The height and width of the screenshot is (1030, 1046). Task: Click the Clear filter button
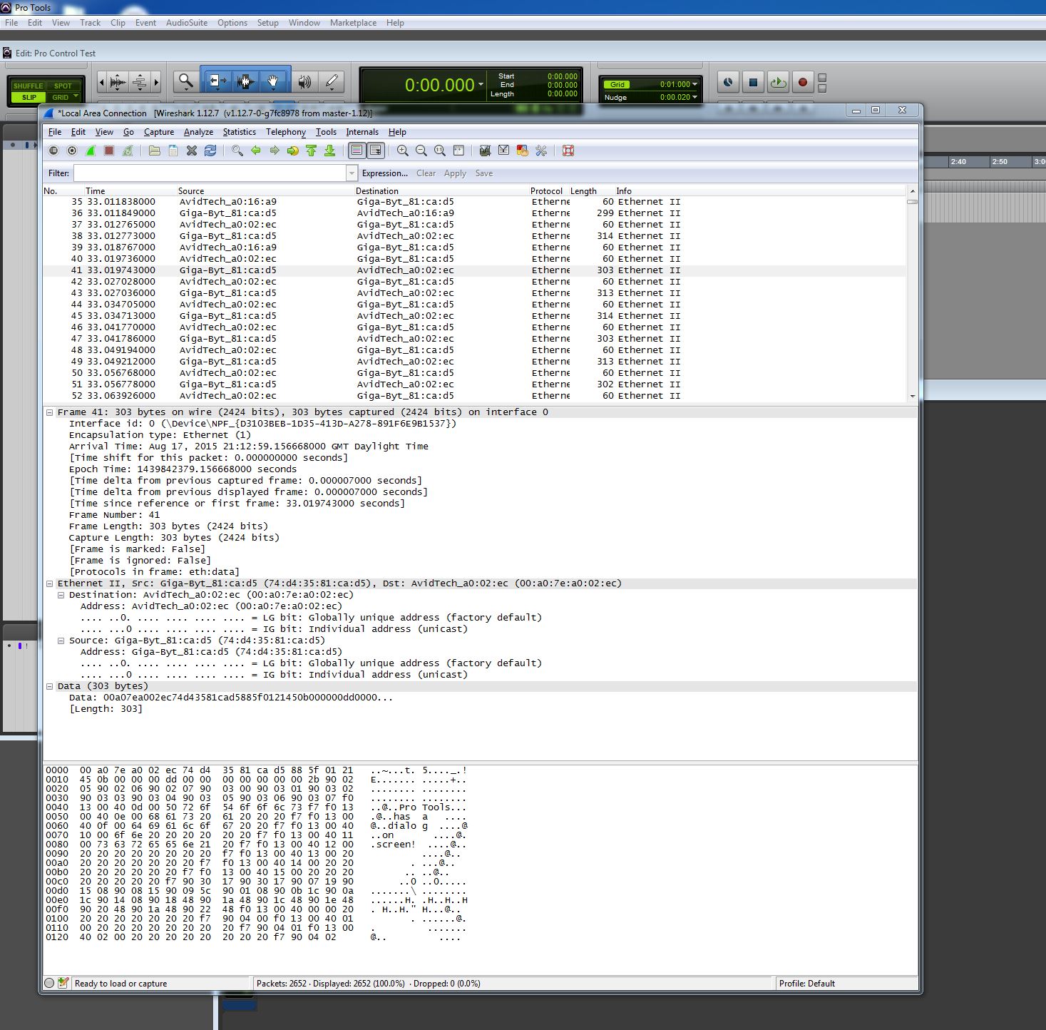[x=426, y=173]
